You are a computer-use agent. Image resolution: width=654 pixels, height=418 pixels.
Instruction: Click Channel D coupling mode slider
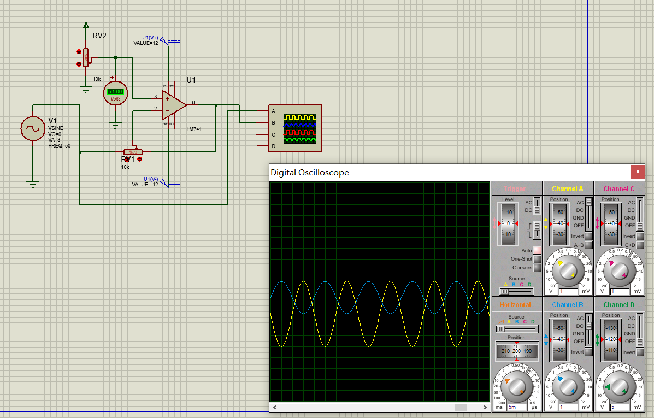click(640, 331)
